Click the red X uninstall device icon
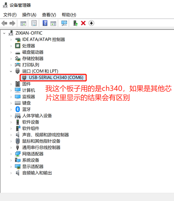 (83, 23)
